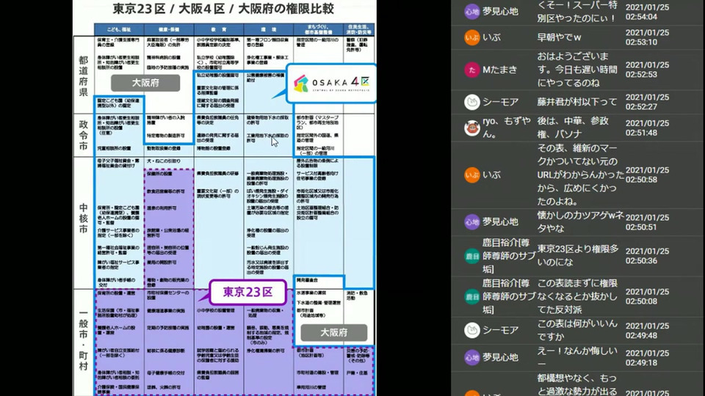Click the まちづくり、都市基盤整備 column header
This screenshot has width=705, height=396.
click(x=318, y=29)
